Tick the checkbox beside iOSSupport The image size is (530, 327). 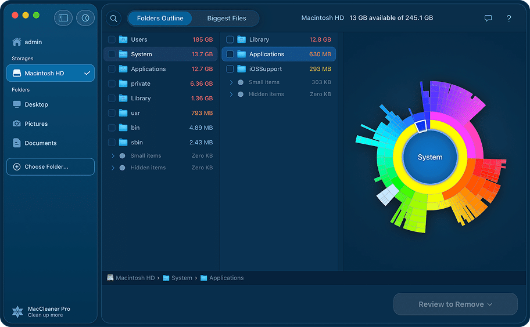pos(230,69)
